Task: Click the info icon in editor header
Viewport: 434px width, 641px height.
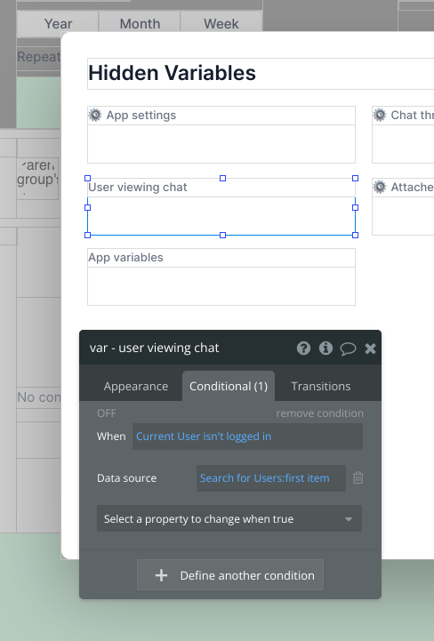Action: tap(325, 349)
